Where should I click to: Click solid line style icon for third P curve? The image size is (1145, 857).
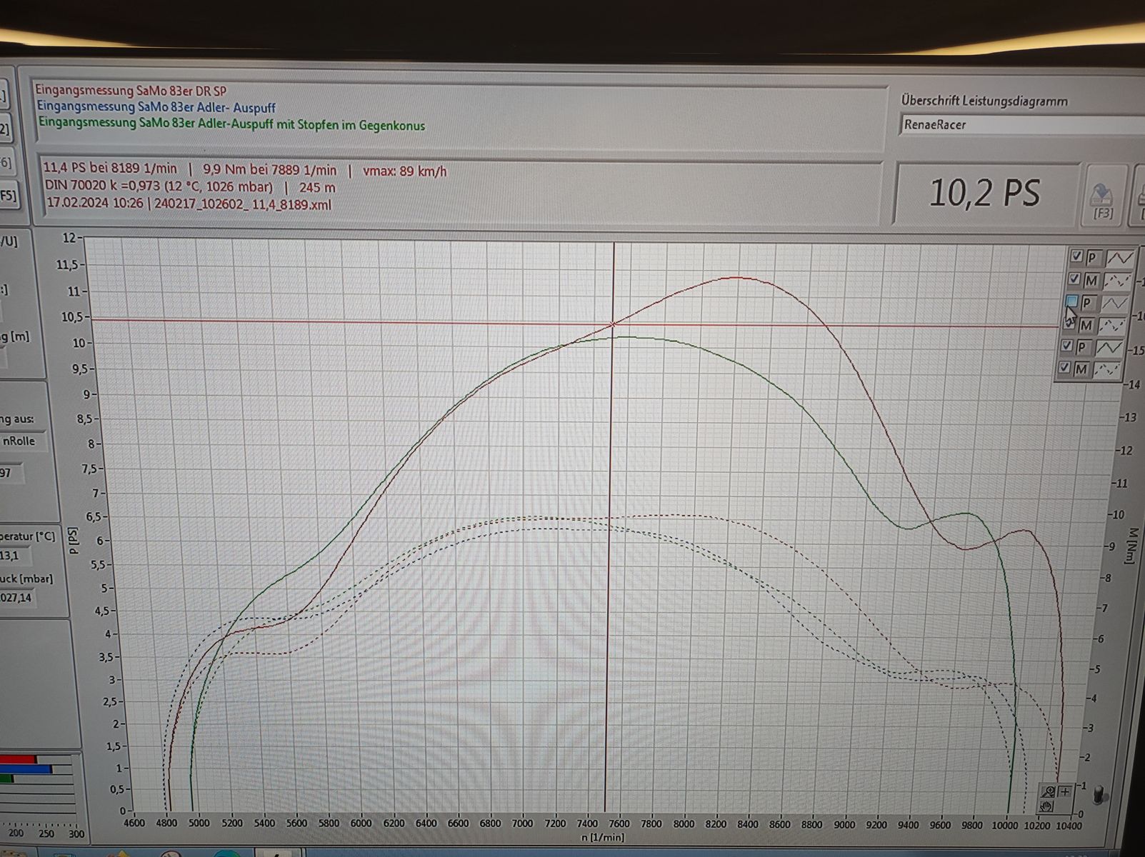1109,348
